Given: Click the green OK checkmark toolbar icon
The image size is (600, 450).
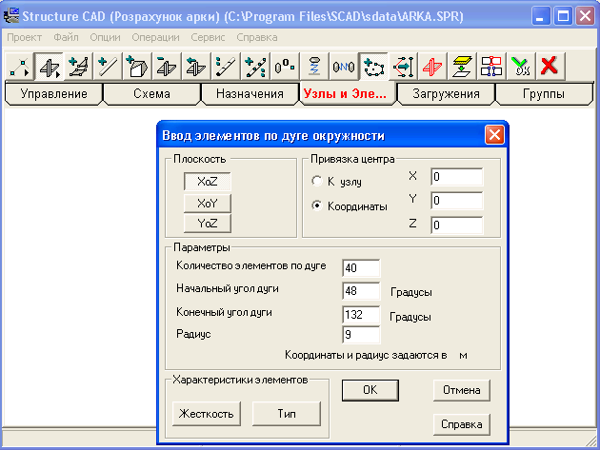Looking at the screenshot, I should coord(521,67).
